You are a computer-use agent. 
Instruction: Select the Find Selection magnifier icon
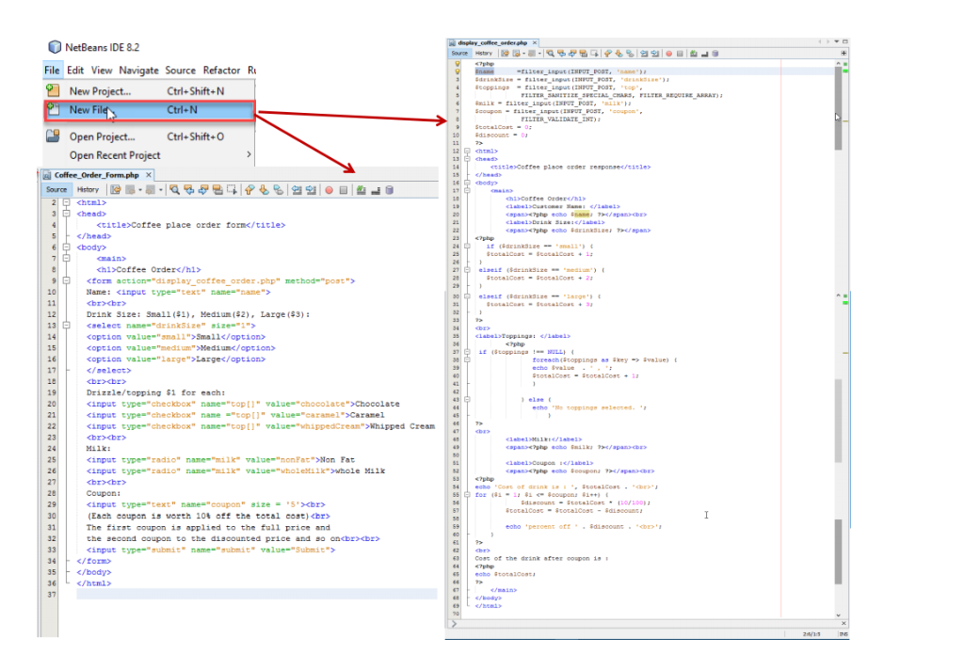(x=174, y=190)
